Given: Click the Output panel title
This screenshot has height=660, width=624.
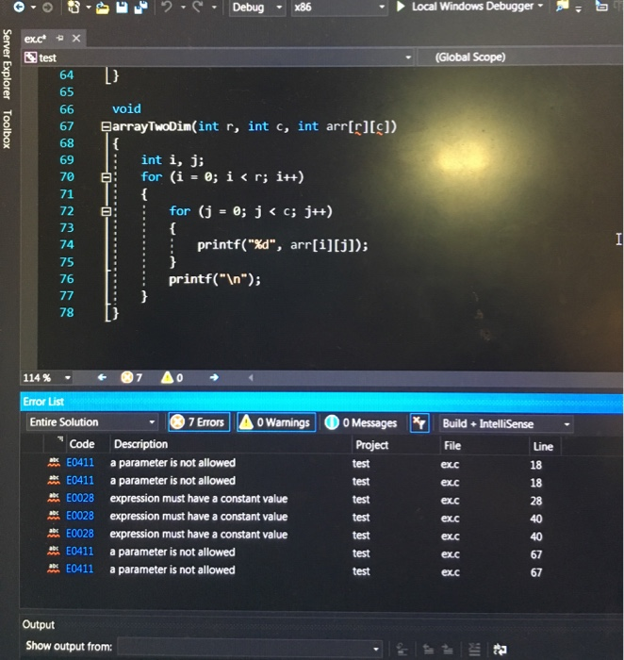Looking at the screenshot, I should [x=39, y=624].
